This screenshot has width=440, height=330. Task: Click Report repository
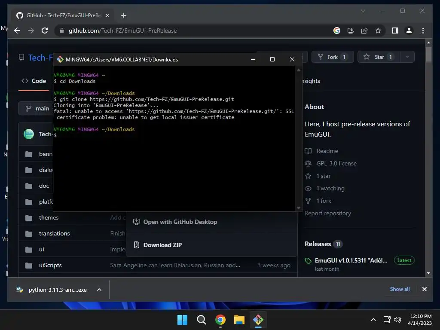click(x=328, y=213)
